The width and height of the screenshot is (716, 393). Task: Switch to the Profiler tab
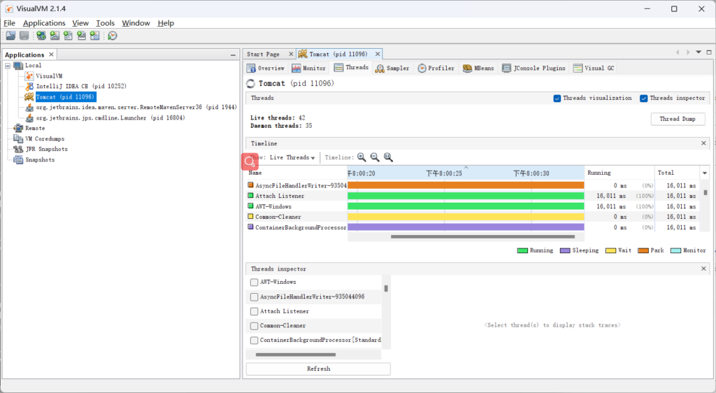(436, 68)
